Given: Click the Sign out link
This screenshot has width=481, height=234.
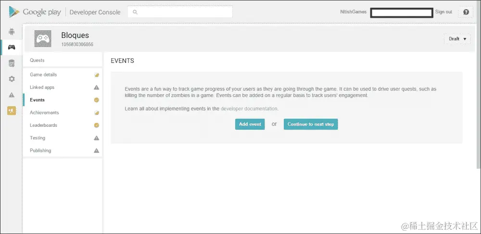Looking at the screenshot, I should [443, 12].
